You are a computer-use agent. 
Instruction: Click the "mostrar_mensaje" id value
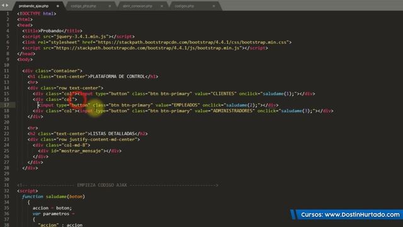[81, 151]
